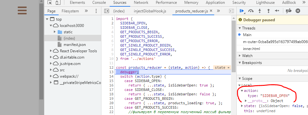Hide the navigator sidebar panel icon

point(106,11)
